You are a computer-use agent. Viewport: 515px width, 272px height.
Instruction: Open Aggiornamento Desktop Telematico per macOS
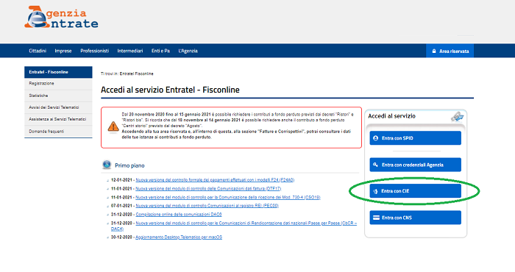[179, 237]
